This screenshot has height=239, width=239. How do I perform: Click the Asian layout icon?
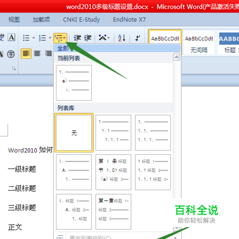tap(102, 38)
